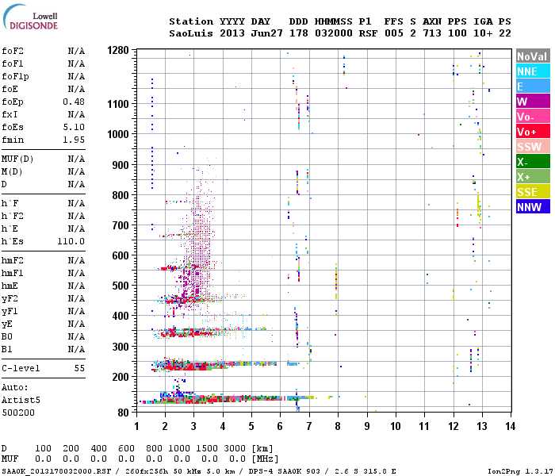Click the hmF2 parameter label
Viewport: 555px width, 476px height.
coord(13,261)
